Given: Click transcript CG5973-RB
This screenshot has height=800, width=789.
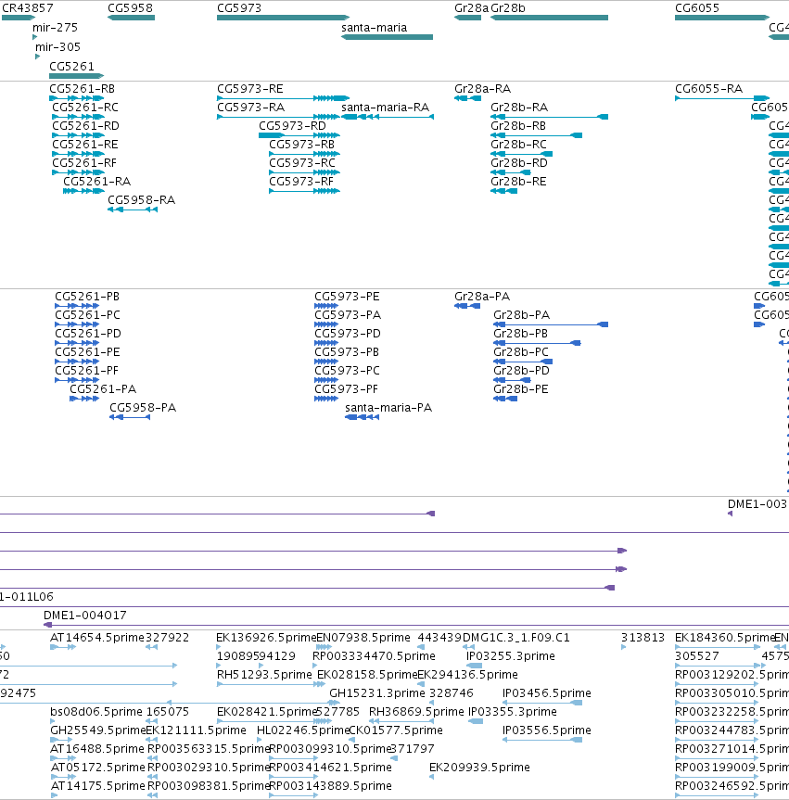Looking at the screenshot, I should pos(302,145).
